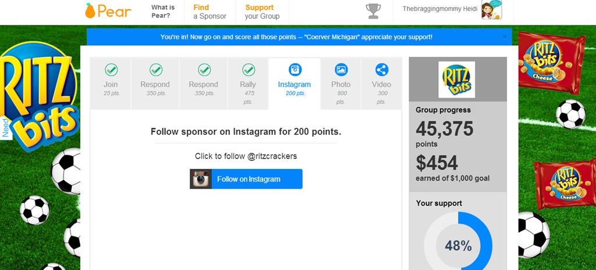Select the first Respond step checkmark
596x270 pixels.
point(155,70)
